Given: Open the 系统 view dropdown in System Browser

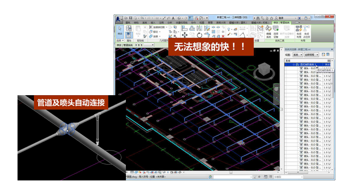Looking at the screenshot, I should click(298, 55).
